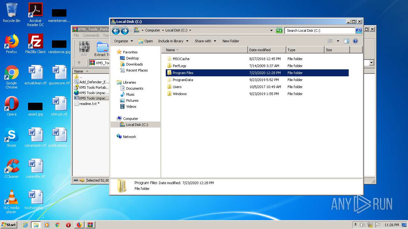408x229 pixels.
Task: Click Local Disk (C:) breadcrumb segment
Action: click(x=176, y=30)
